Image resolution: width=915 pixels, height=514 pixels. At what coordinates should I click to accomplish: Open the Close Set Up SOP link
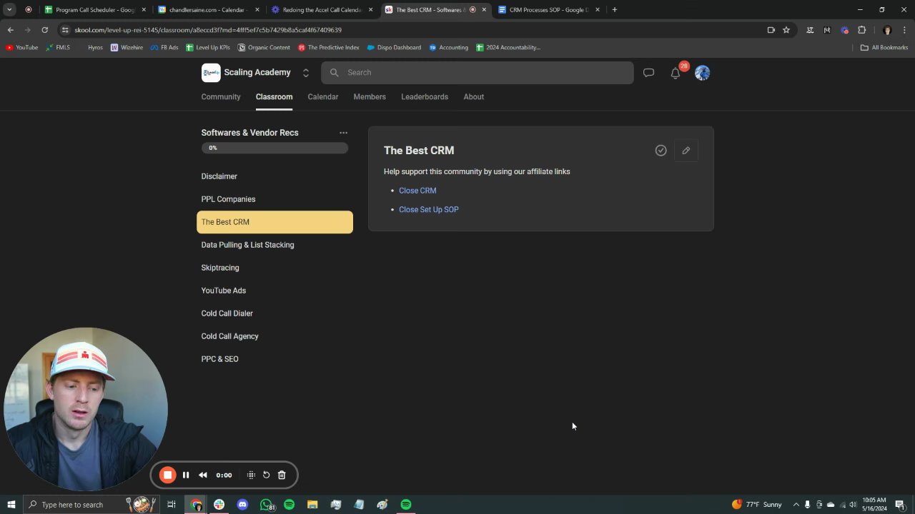coord(429,209)
